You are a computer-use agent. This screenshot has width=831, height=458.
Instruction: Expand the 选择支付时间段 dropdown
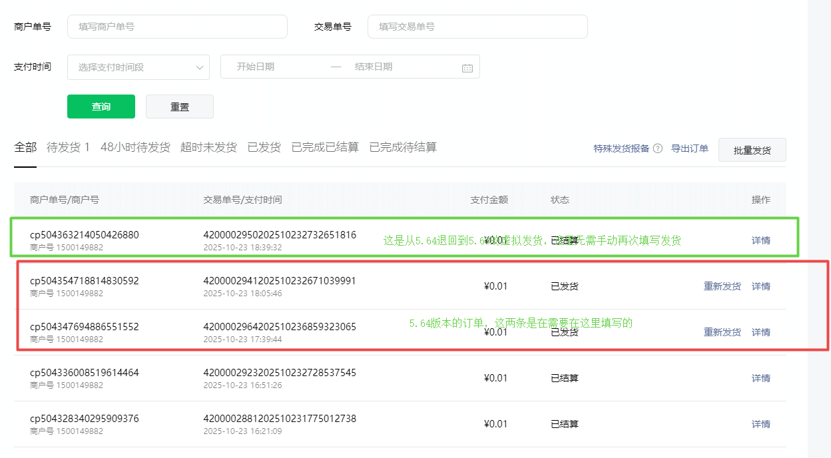coord(138,67)
